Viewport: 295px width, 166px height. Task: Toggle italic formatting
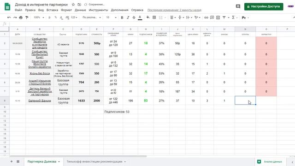click(128, 18)
